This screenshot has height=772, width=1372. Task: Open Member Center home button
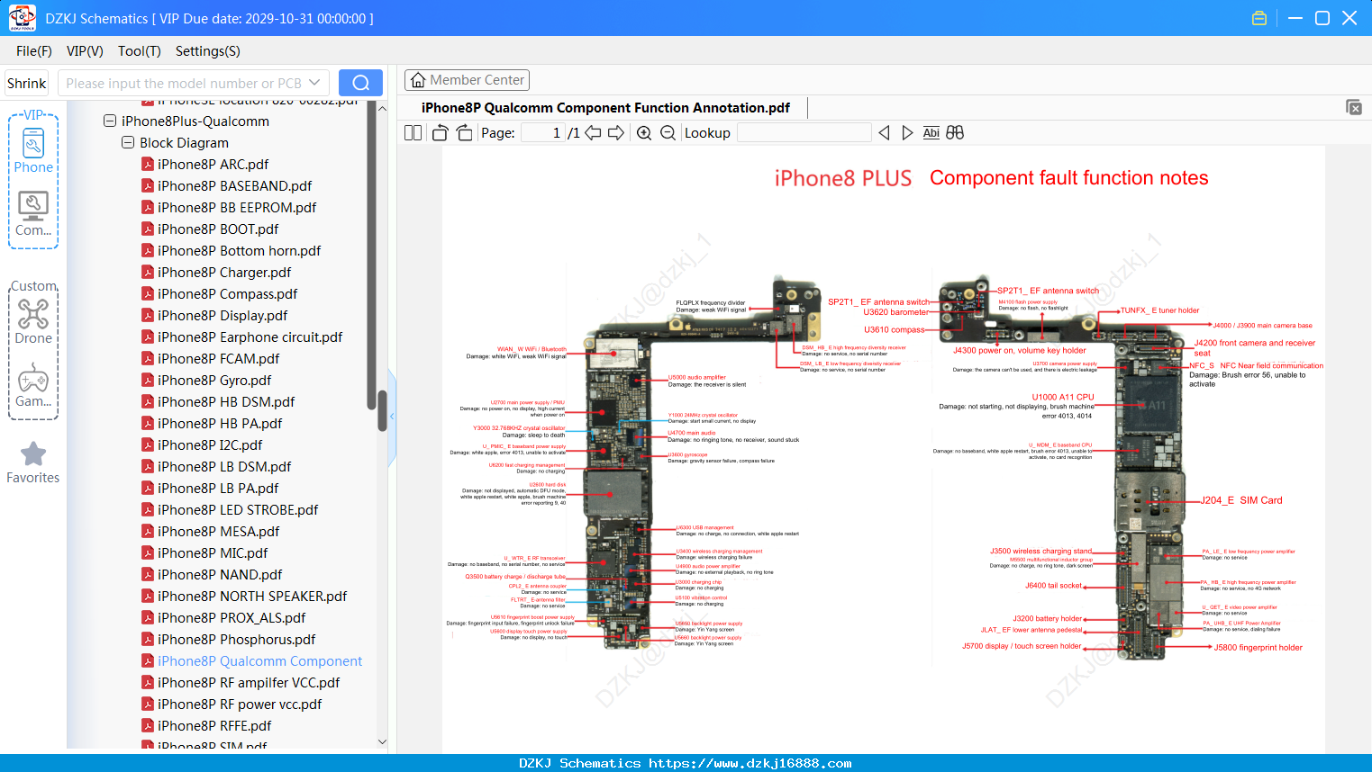click(467, 80)
